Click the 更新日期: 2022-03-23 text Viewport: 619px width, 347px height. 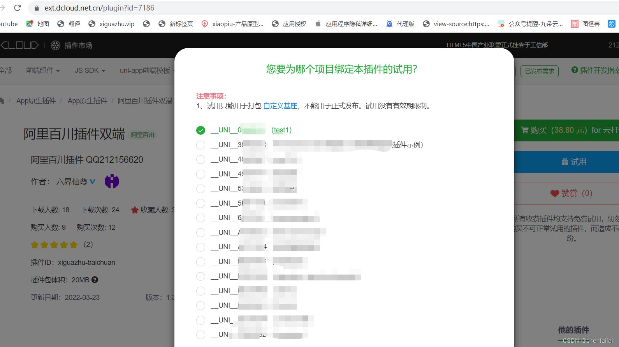[x=65, y=298]
